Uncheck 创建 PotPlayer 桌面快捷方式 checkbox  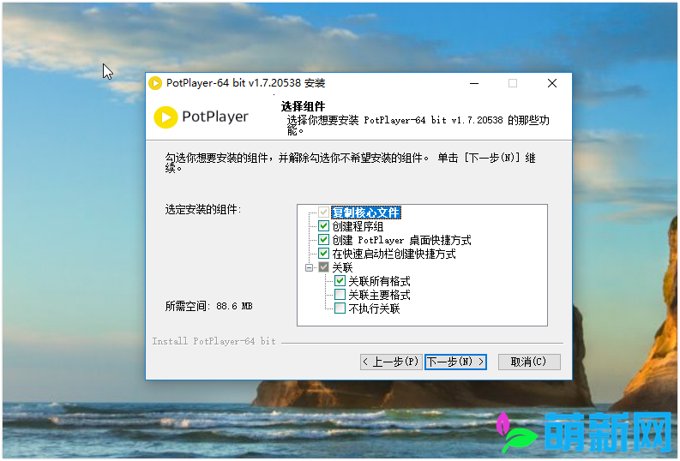click(x=323, y=240)
